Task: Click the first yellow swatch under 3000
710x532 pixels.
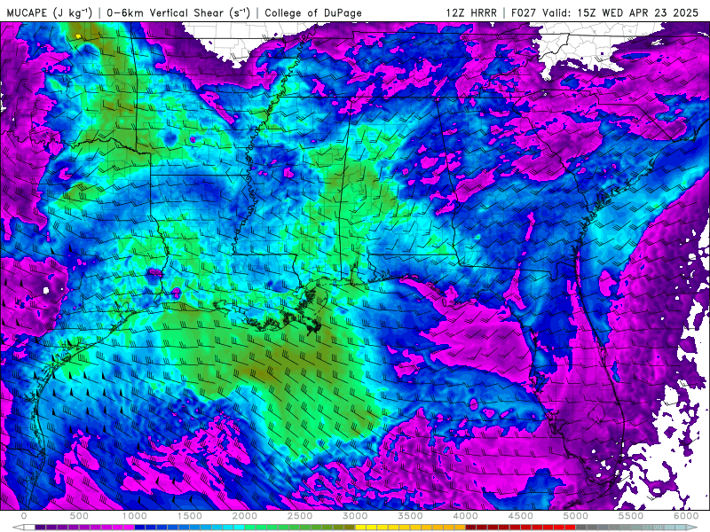Action: click(x=360, y=527)
